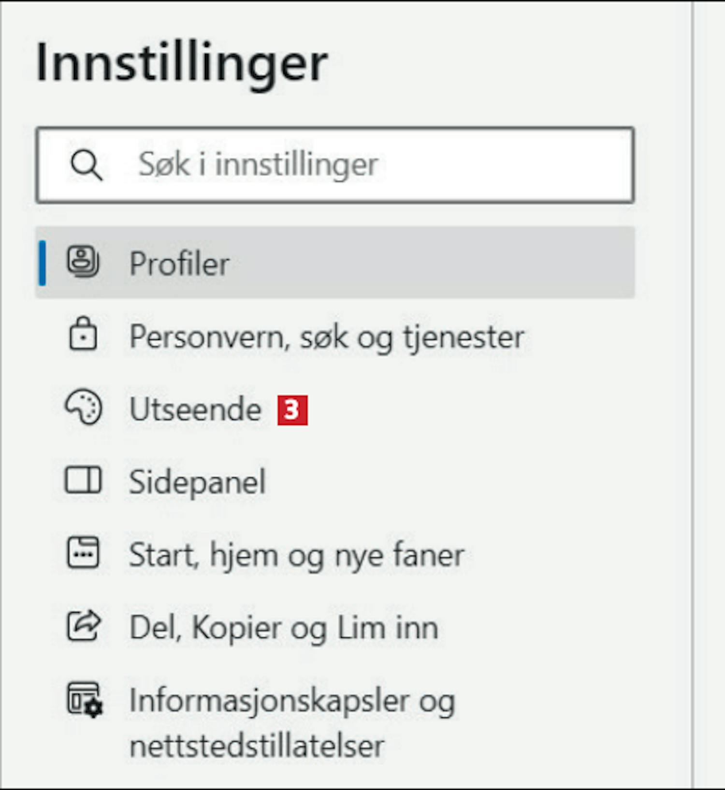The height and width of the screenshot is (790, 725).
Task: Click the Sidepanel layout icon
Action: pyautogui.click(x=83, y=480)
